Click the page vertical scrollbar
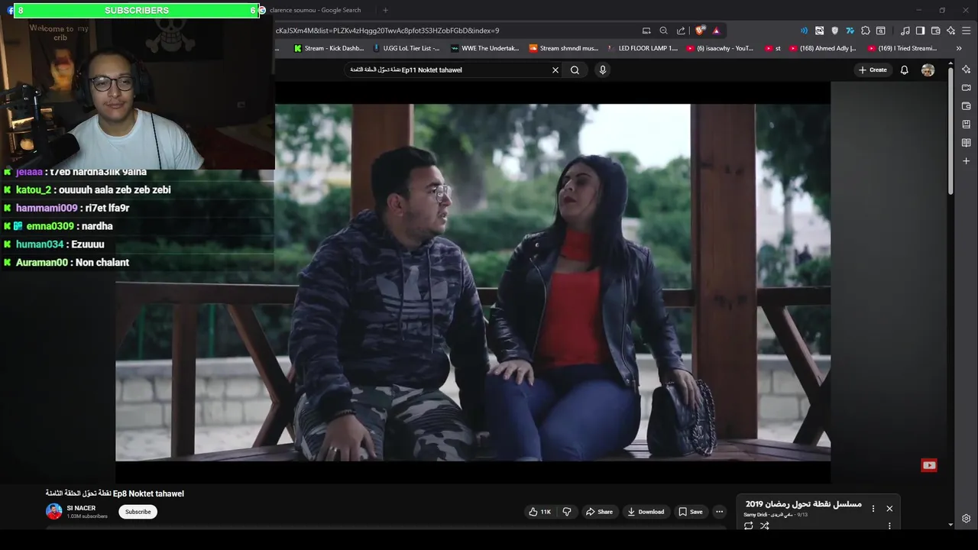 (950, 130)
